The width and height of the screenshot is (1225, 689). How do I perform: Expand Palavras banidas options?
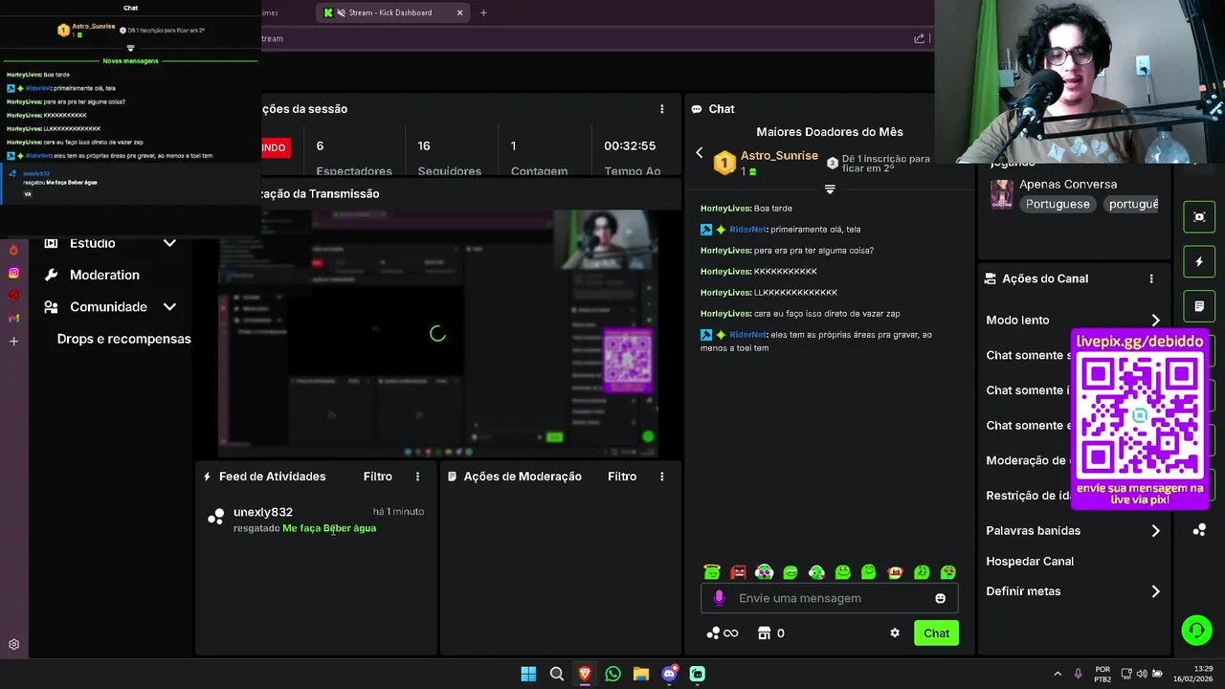tap(1155, 530)
